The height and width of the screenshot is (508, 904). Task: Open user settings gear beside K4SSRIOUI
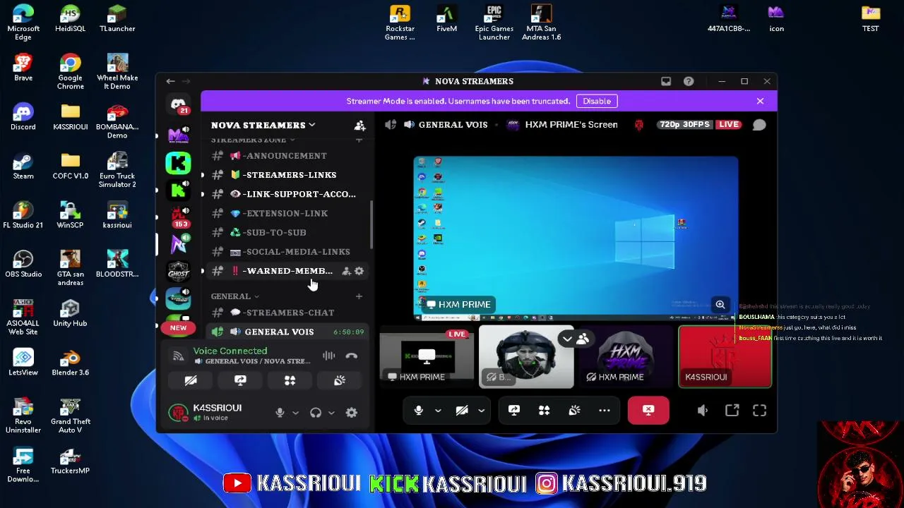click(x=352, y=413)
